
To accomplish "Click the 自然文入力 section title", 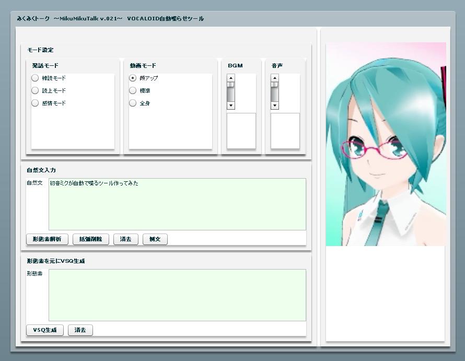I will 41,170.
